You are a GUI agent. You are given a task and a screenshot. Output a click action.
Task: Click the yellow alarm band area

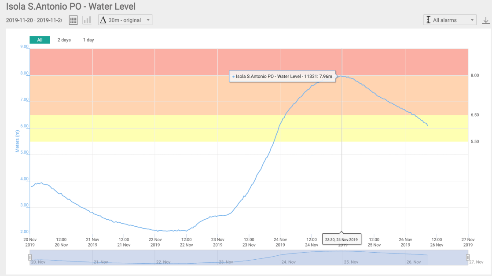point(176,128)
